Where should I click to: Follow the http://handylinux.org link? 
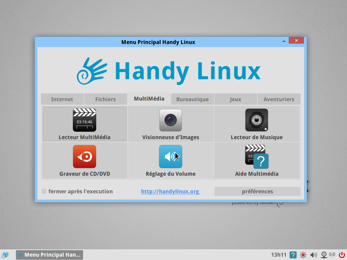170,192
